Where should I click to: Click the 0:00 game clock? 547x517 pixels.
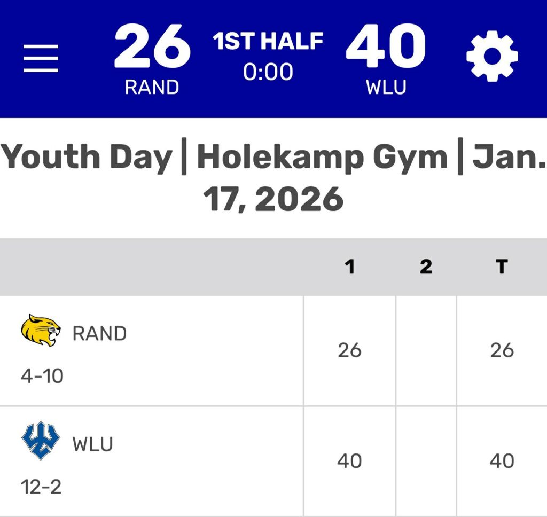coord(268,72)
